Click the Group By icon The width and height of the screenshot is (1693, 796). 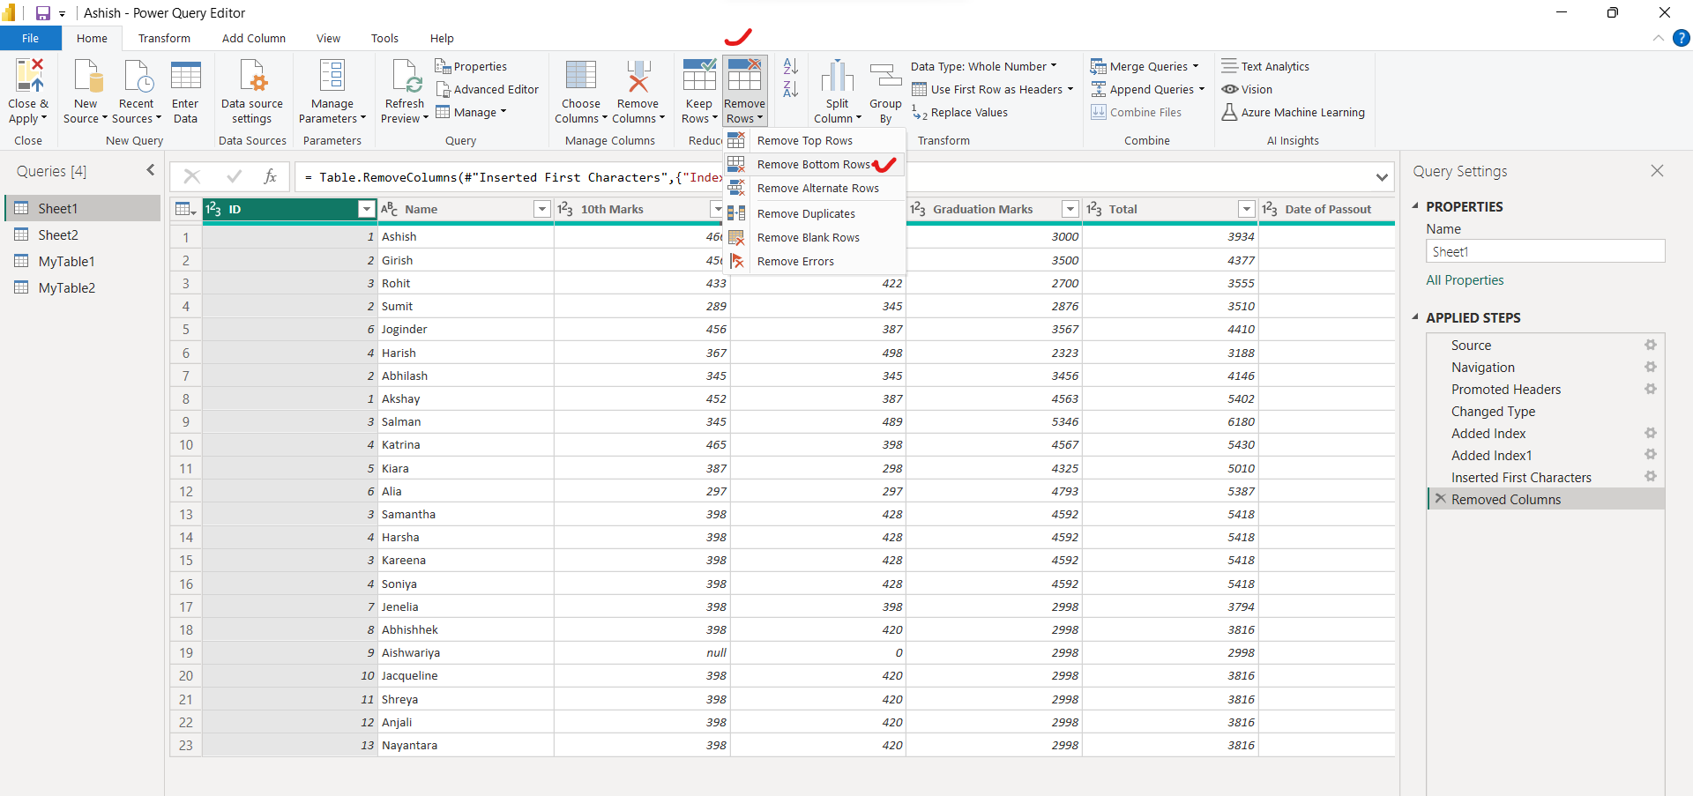885,77
